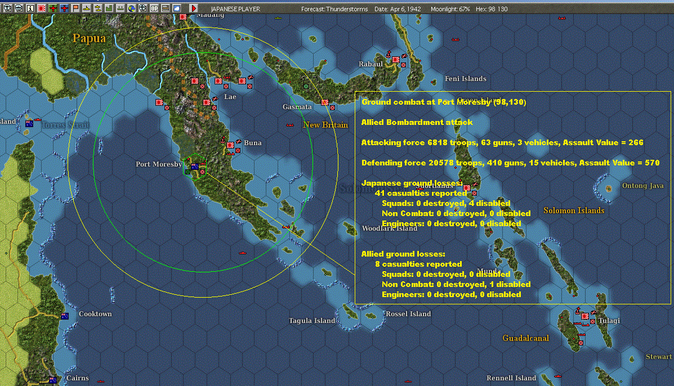Click the Port Moresby map label
Screen dimensions: 674x386
point(159,164)
